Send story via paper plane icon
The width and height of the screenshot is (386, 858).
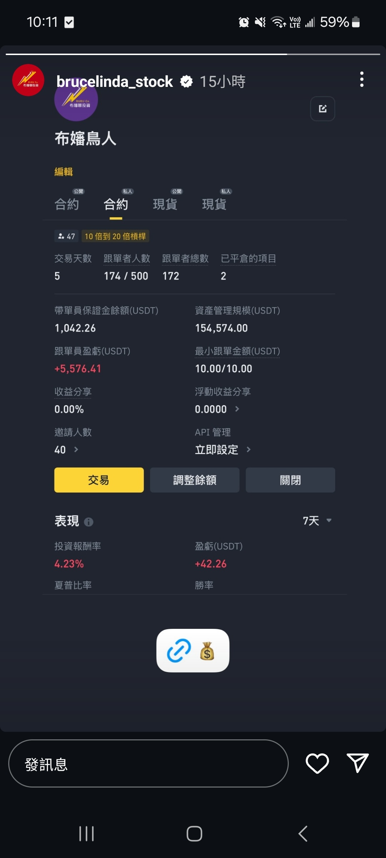[358, 763]
